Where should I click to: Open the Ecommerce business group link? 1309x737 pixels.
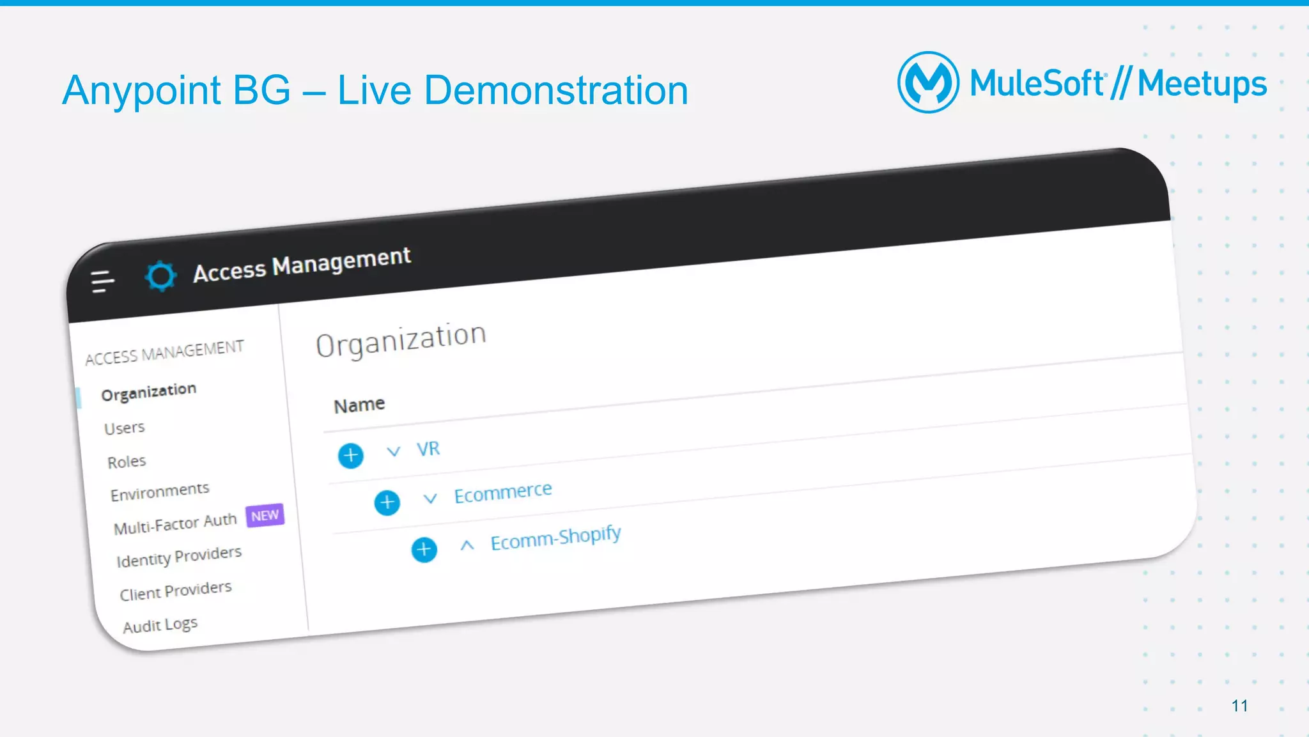(503, 492)
